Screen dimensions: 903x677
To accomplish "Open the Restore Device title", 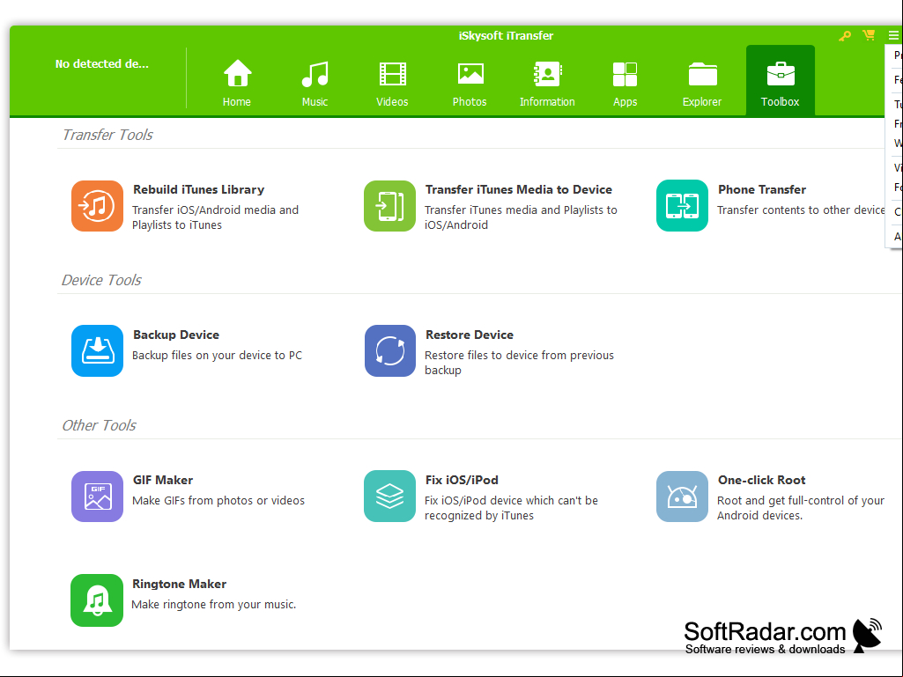I will (x=470, y=335).
